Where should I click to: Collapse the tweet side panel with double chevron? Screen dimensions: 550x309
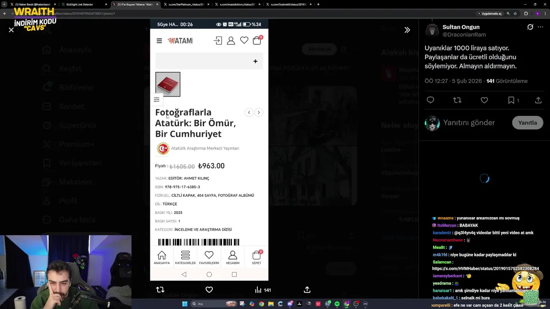coord(407,30)
